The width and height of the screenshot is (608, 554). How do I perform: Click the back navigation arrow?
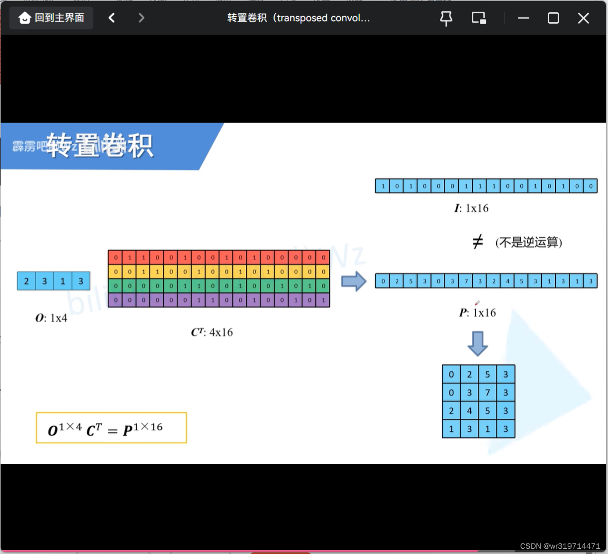click(112, 18)
